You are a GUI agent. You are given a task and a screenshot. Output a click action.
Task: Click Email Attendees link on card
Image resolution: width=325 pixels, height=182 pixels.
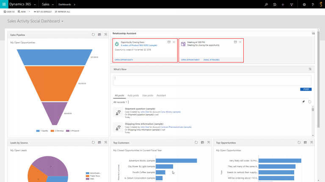click(x=212, y=60)
